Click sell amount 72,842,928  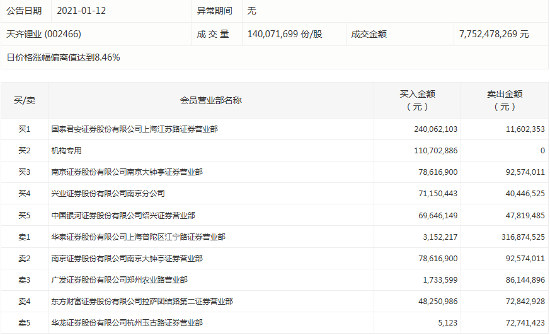point(525,302)
